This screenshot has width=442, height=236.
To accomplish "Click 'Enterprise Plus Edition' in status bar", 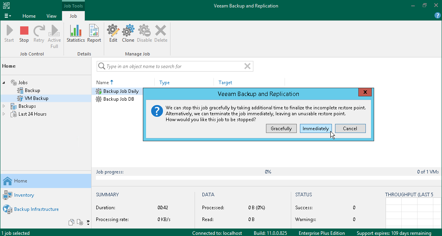I will (322, 233).
